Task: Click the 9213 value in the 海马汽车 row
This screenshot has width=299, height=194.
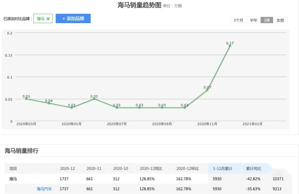Action: [277, 189]
